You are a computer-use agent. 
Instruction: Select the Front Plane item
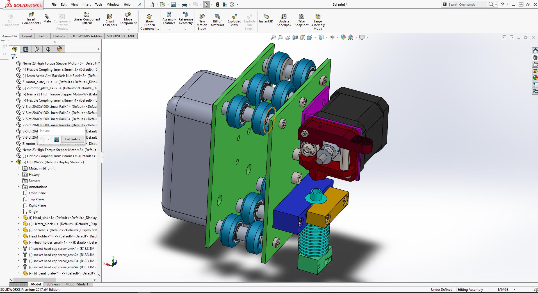tap(37, 193)
